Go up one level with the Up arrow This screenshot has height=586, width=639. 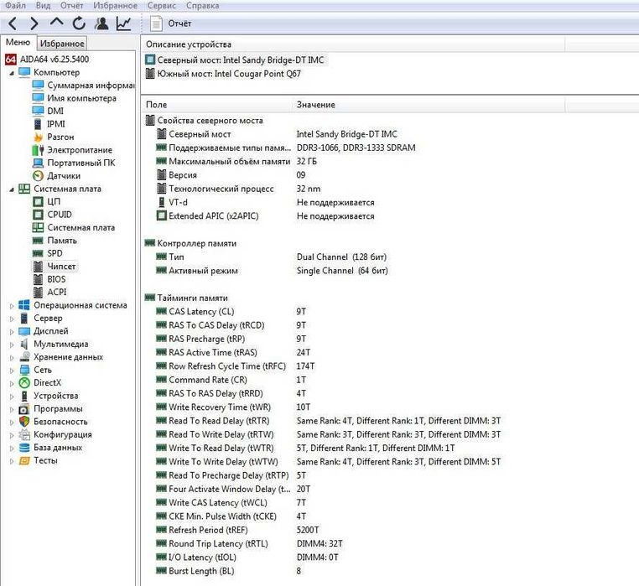coord(56,23)
